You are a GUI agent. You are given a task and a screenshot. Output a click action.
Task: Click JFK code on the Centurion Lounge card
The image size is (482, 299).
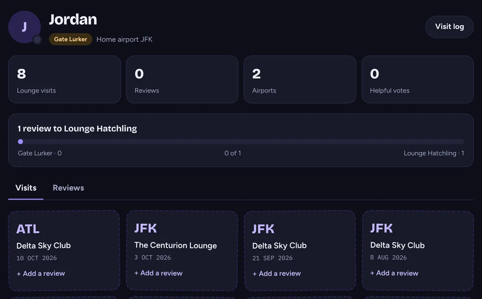(x=146, y=228)
